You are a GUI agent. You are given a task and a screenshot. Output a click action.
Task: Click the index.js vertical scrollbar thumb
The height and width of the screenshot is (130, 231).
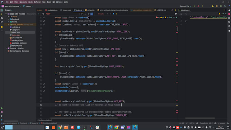pyautogui.click(x=177, y=29)
